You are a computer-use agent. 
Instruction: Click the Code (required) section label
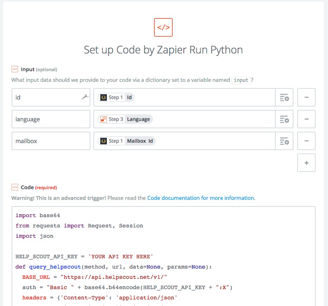[39, 187]
